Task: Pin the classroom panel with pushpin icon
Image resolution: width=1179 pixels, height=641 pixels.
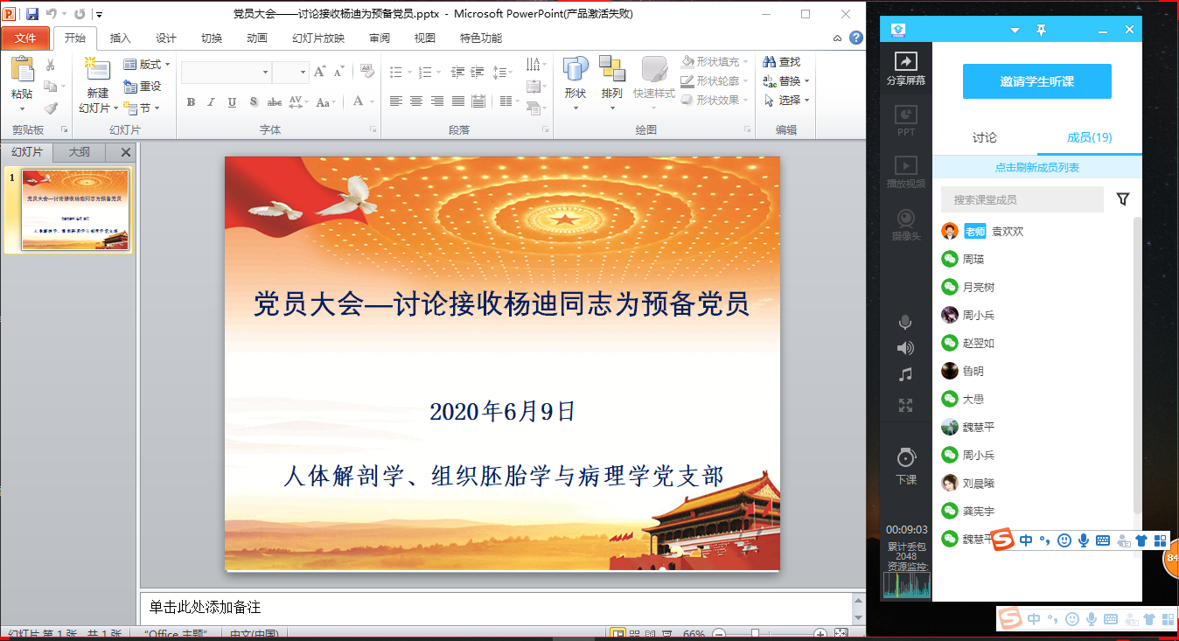Action: 1041,30
